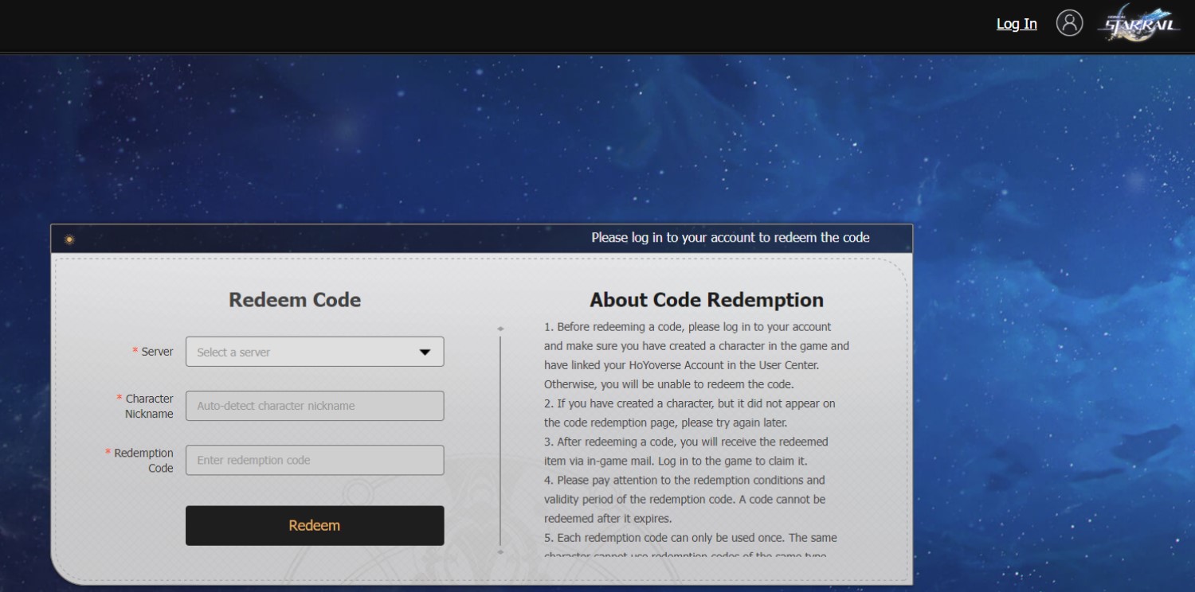Click rule text 'Each redemption code can only be used once'
This screenshot has height=592, width=1195.
click(670, 538)
